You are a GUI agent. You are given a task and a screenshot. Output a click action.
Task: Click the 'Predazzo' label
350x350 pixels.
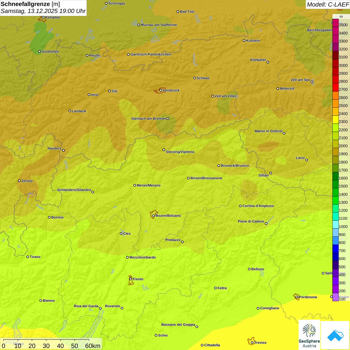(x=173, y=240)
